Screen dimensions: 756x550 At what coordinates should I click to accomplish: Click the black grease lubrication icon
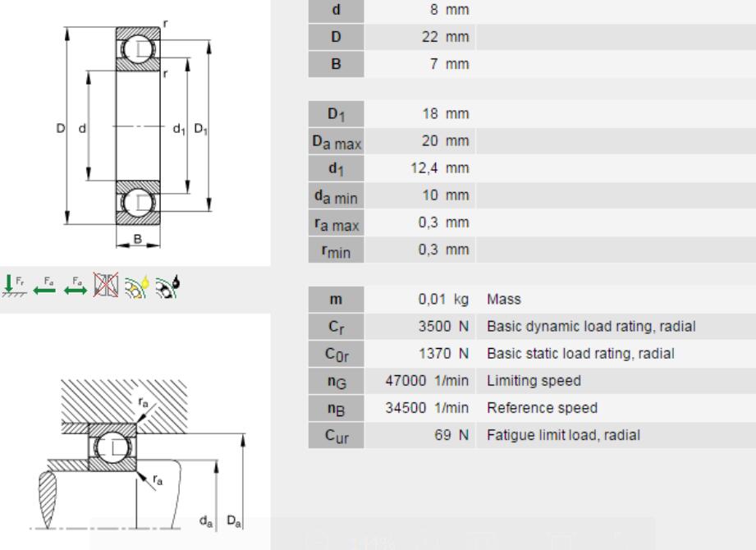coord(167,286)
